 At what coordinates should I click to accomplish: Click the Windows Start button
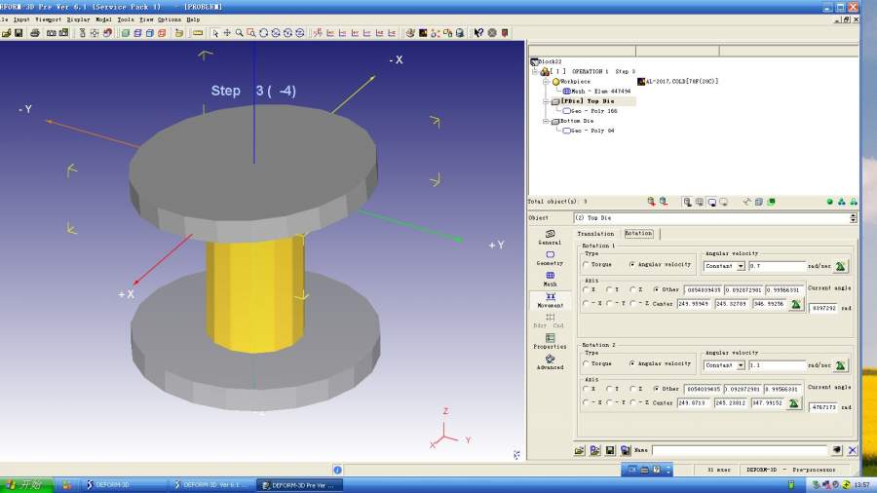click(26, 485)
